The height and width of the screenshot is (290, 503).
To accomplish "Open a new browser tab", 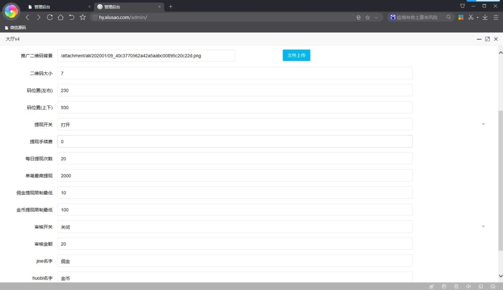I will (170, 6).
